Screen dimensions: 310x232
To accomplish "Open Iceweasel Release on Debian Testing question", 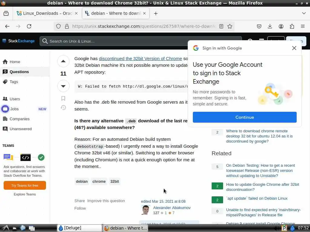I will pos(260,170).
